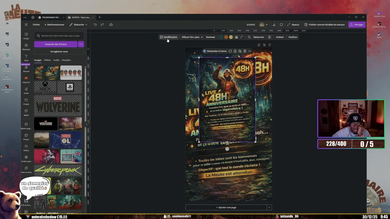This screenshot has width=390, height=219.
Task: Open the analytics chart icon
Action: click(274, 25)
